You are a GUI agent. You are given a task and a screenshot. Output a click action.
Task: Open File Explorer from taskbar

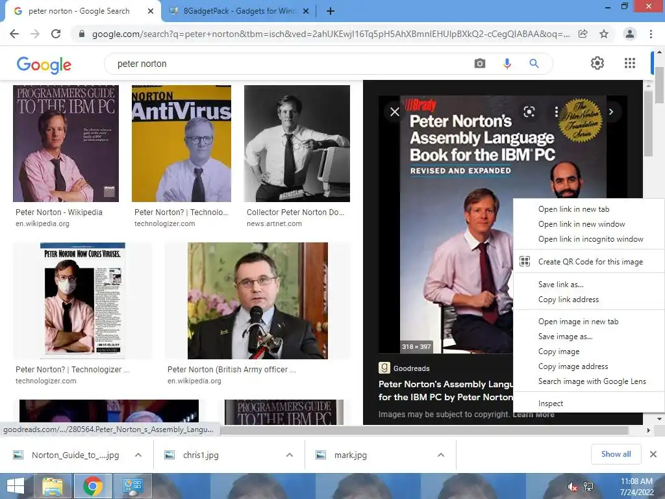point(52,486)
